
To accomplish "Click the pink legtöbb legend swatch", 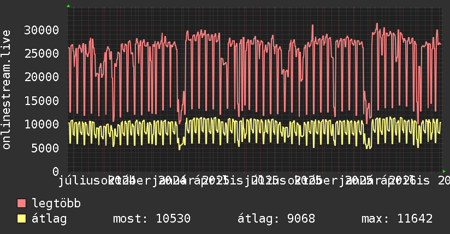I will [21, 203].
